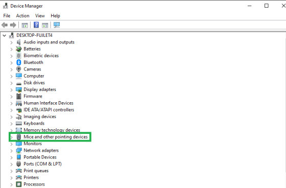Click the Printers icon
The height and width of the screenshot is (188, 286).
[x=19, y=178]
